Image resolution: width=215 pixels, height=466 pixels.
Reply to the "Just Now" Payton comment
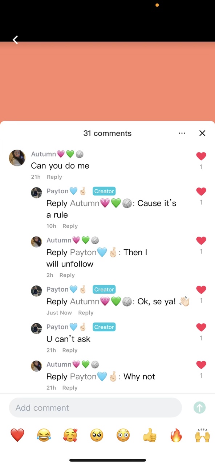pyautogui.click(x=86, y=313)
